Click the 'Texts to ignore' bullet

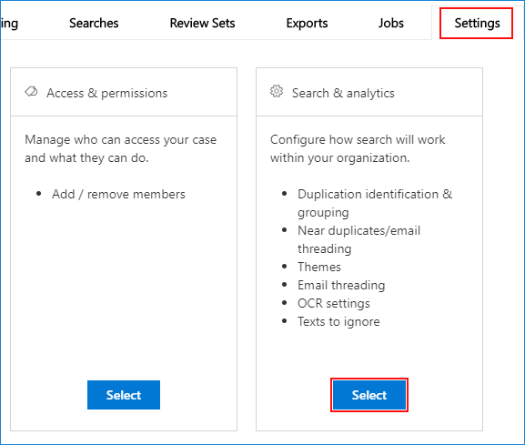pyautogui.click(x=338, y=321)
